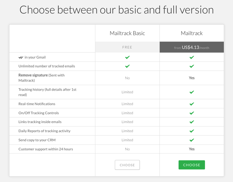The image size is (233, 182).
Task: Click the Mailtrack checkmark for On/Off Tracking Controls
Action: pos(192,113)
